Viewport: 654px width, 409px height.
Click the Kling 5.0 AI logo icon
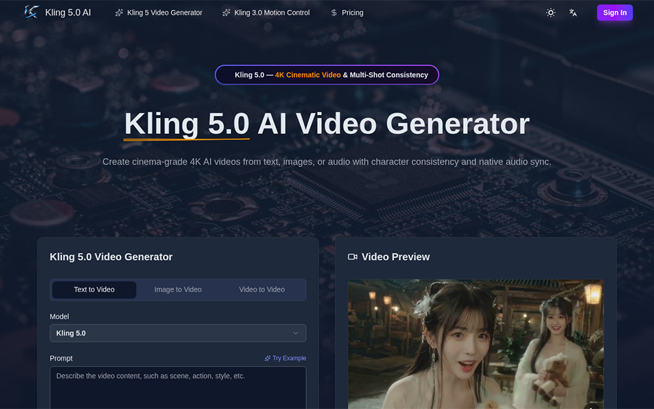(31, 12)
